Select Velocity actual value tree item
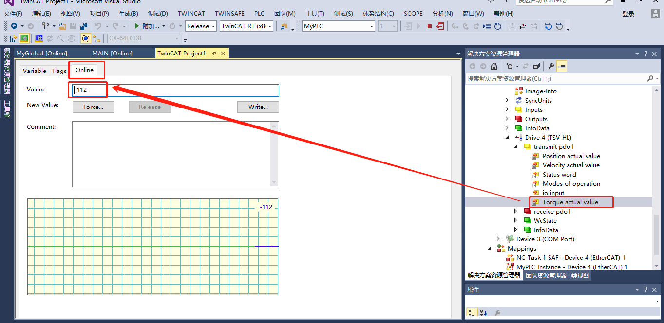664x323 pixels. click(x=571, y=165)
